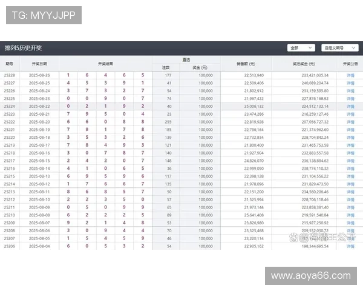Image resolution: width=363 pixels, height=291 pixels.
Task: Open 详情 link for period 25224
Action: pos(350,106)
